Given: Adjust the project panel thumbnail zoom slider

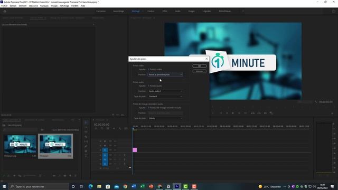Looking at the screenshot, I should (30, 176).
